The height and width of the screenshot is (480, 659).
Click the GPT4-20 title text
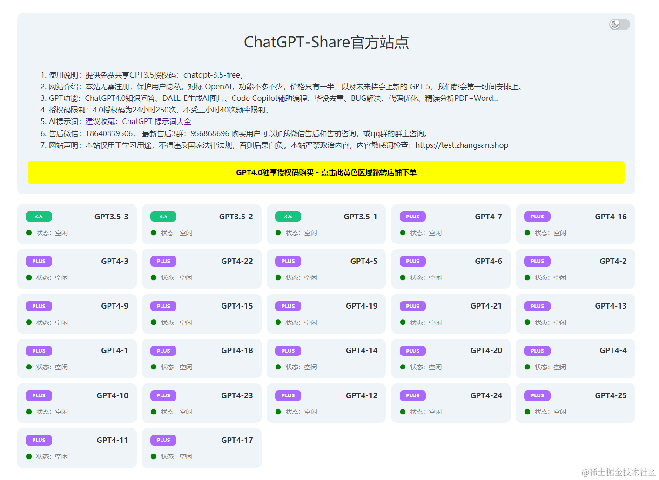click(x=486, y=350)
